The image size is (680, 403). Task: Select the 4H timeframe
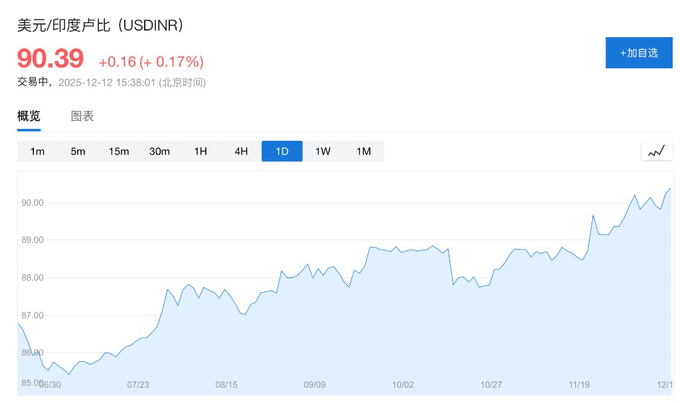241,151
